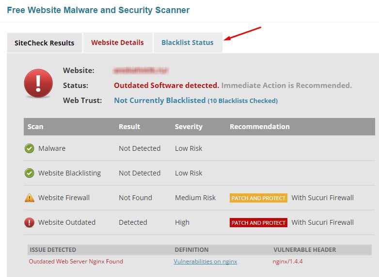Screen dimensions: 379x277
Task: Click the Outdated Software detected status text
Action: pos(166,86)
